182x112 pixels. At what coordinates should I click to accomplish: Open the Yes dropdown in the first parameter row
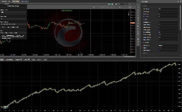click(x=168, y=9)
